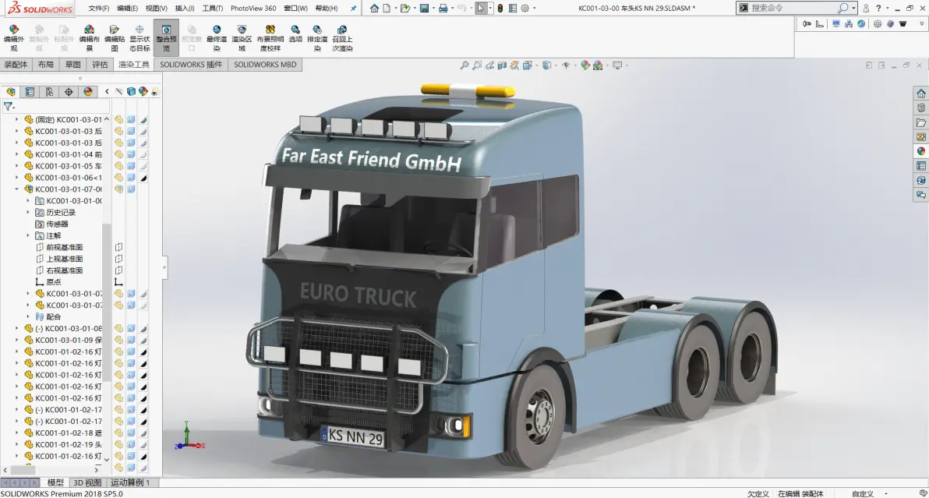Click the Save icon in top toolbar
Screen dimensions: 929x498
(x=424, y=9)
